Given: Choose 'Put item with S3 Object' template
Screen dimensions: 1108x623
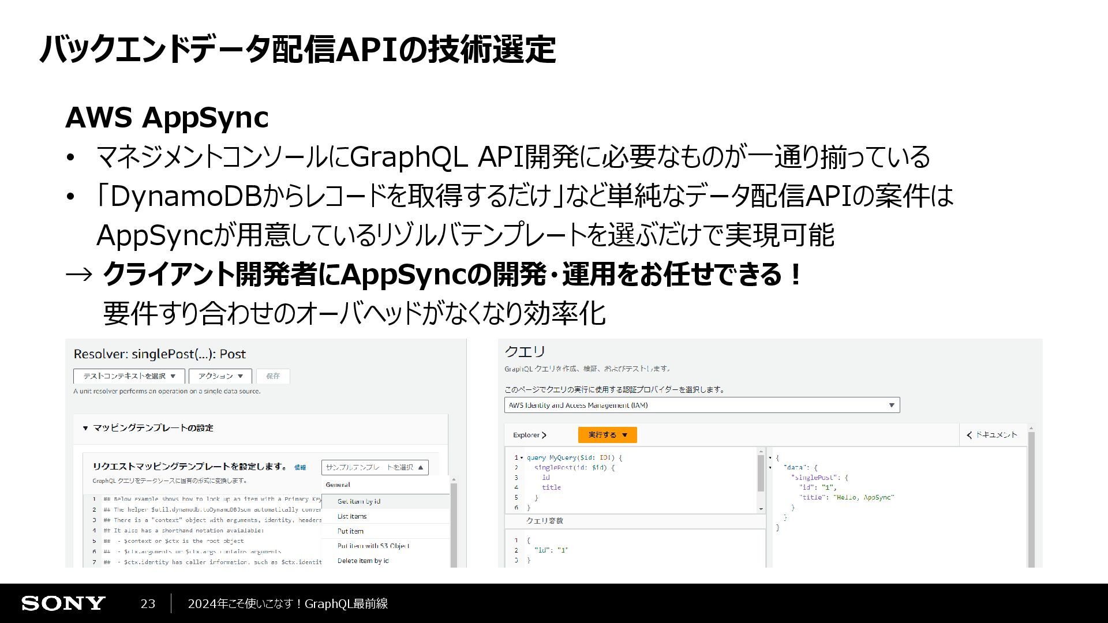Looking at the screenshot, I should 385,546.
